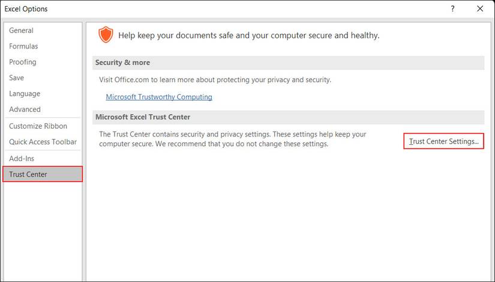The width and height of the screenshot is (495, 282).
Task: Switch to the Proofing options
Action: (x=23, y=62)
